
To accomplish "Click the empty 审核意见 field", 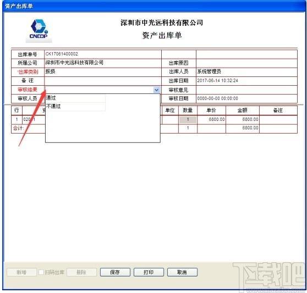I will 246,90.
